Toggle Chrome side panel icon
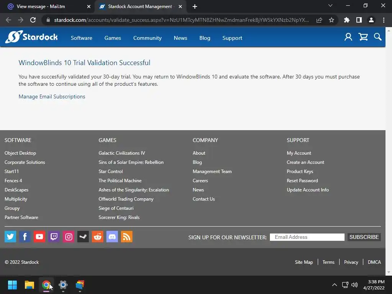Screen dimensions: 392x294 click(359, 20)
